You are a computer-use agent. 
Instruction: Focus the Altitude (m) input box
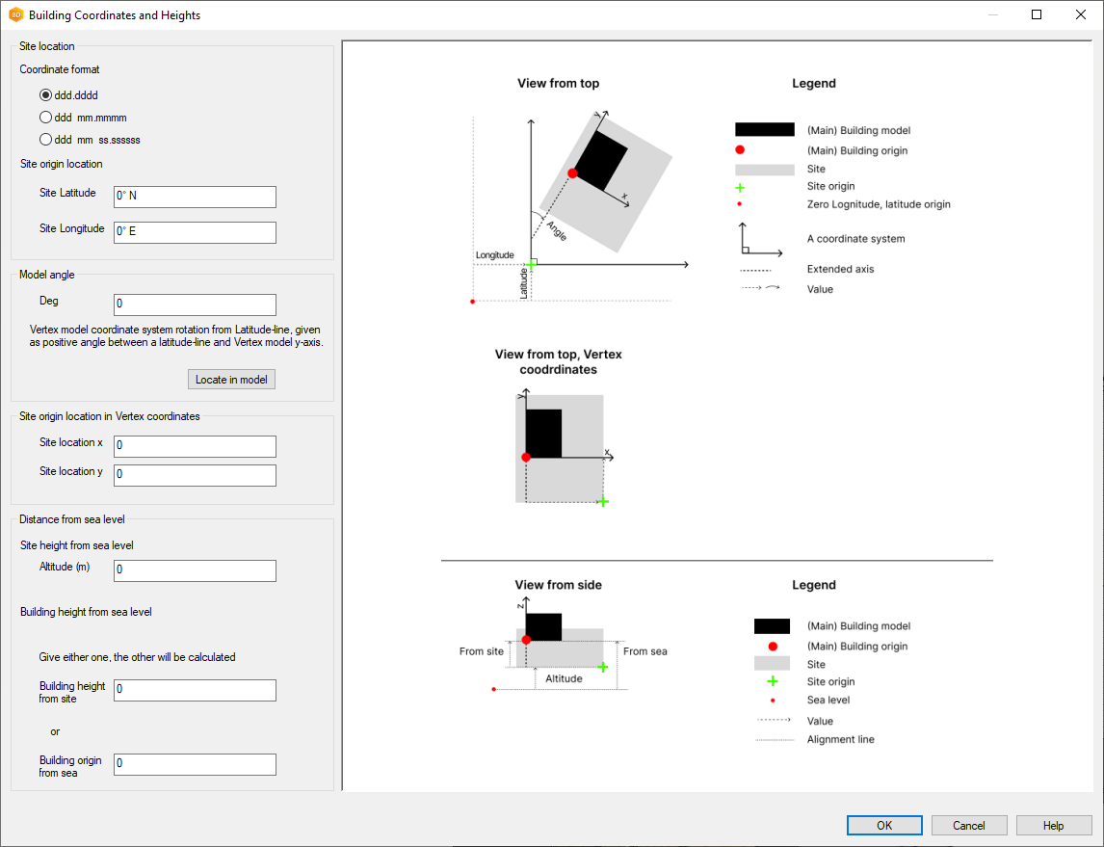195,570
